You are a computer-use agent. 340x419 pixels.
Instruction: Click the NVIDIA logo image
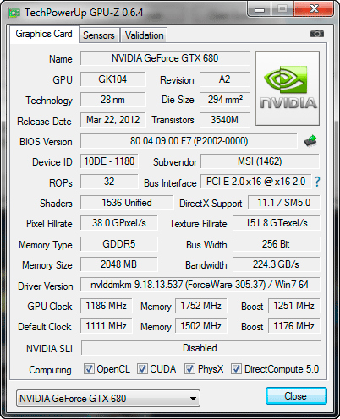(x=288, y=88)
